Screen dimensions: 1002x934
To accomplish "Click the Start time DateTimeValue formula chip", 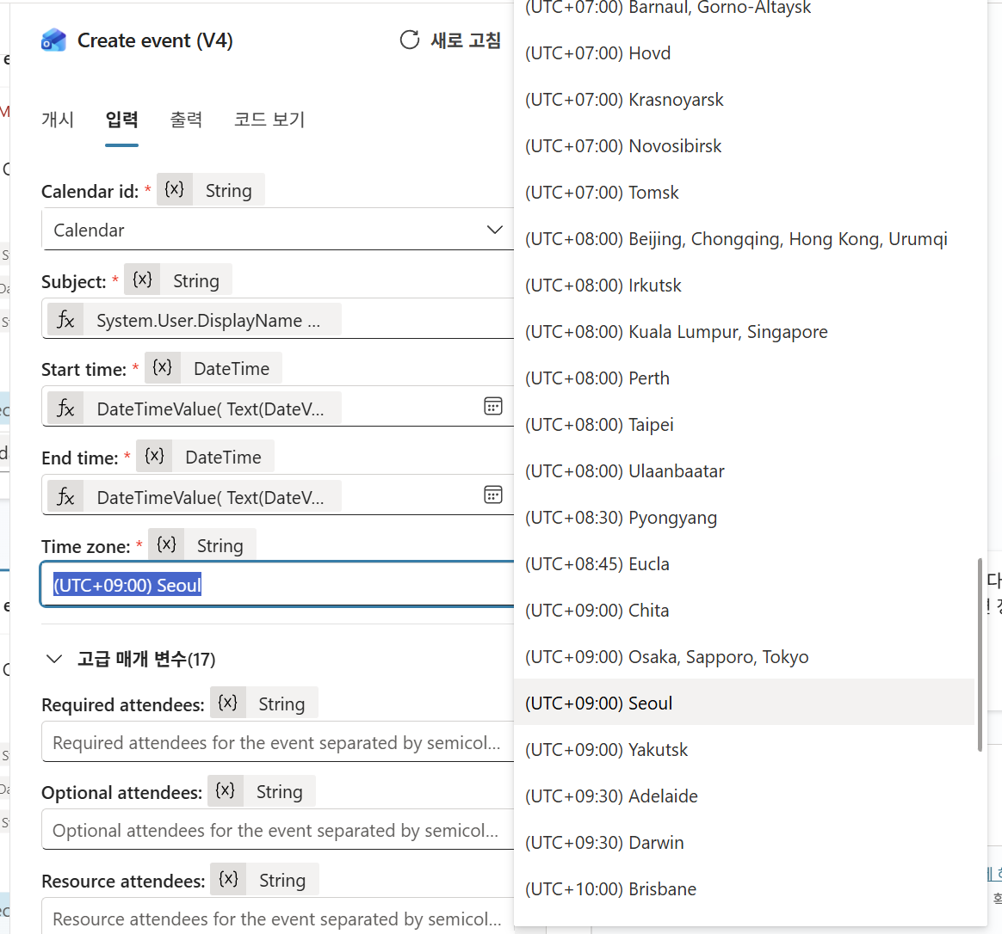I will [195, 409].
